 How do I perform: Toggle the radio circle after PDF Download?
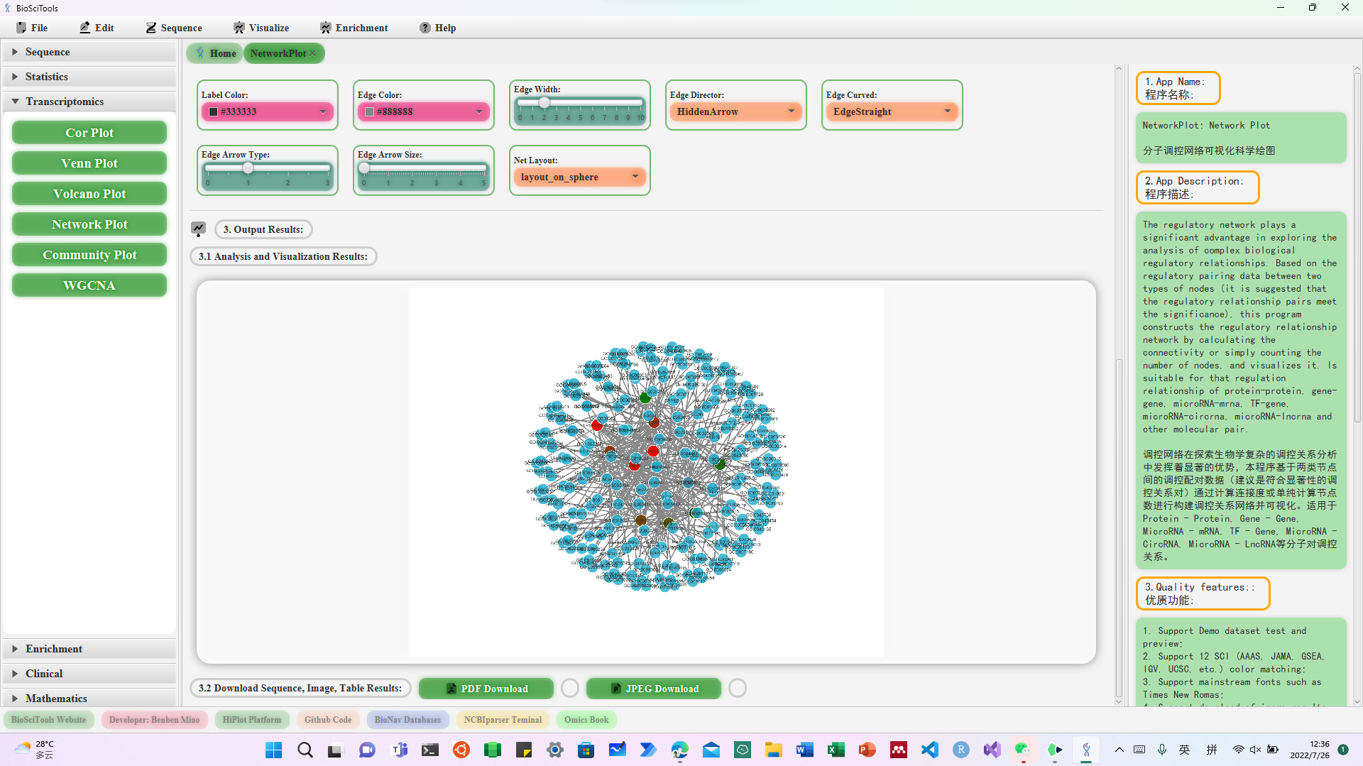point(569,688)
